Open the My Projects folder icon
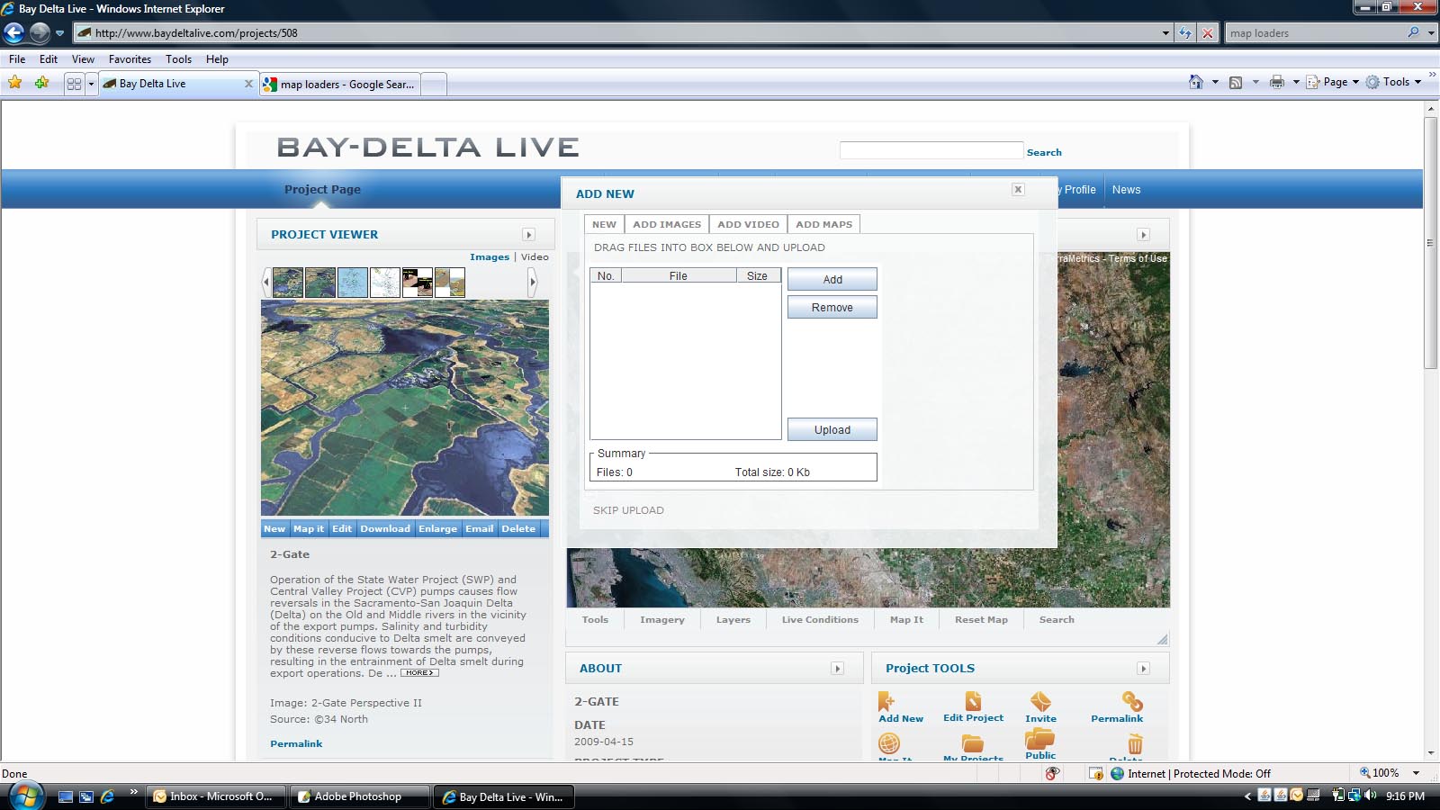Image resolution: width=1440 pixels, height=810 pixels. click(973, 743)
